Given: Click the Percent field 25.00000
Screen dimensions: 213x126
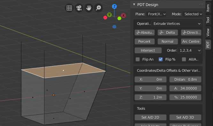Looking at the screenshot, I should click(x=185, y=97).
